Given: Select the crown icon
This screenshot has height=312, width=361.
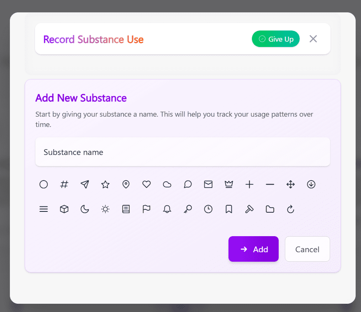Looking at the screenshot, I should tap(229, 185).
